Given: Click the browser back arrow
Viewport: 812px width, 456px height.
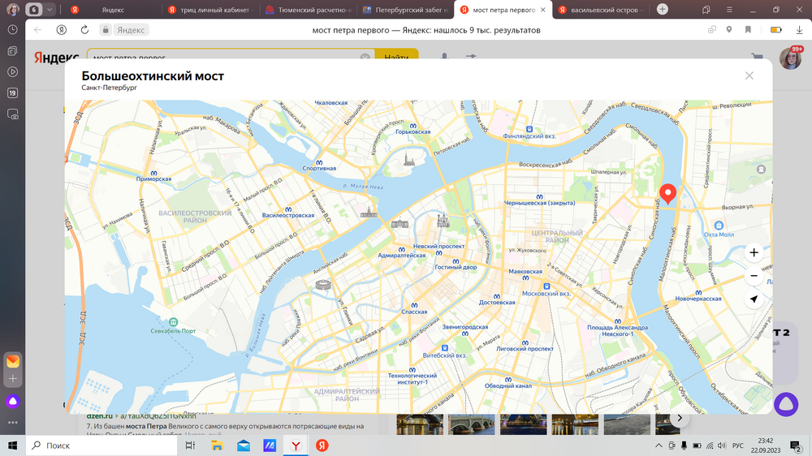Looking at the screenshot, I should [38, 30].
